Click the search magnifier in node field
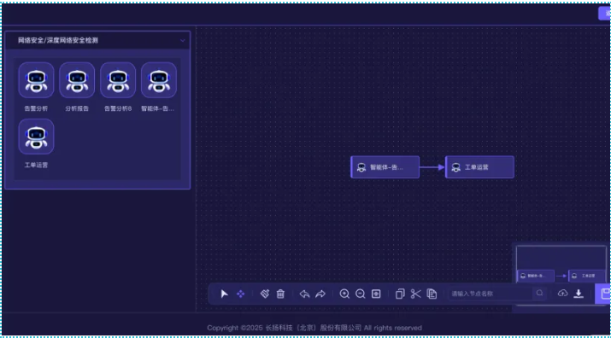This screenshot has width=611, height=338. coord(540,294)
